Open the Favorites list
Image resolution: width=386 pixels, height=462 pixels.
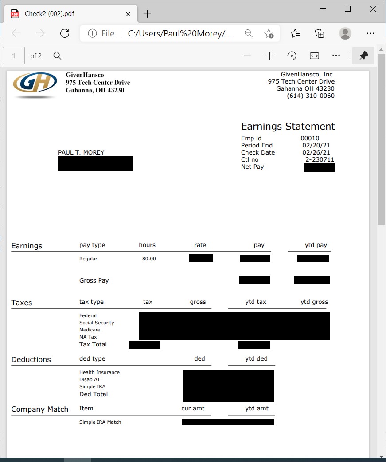pyautogui.click(x=295, y=33)
